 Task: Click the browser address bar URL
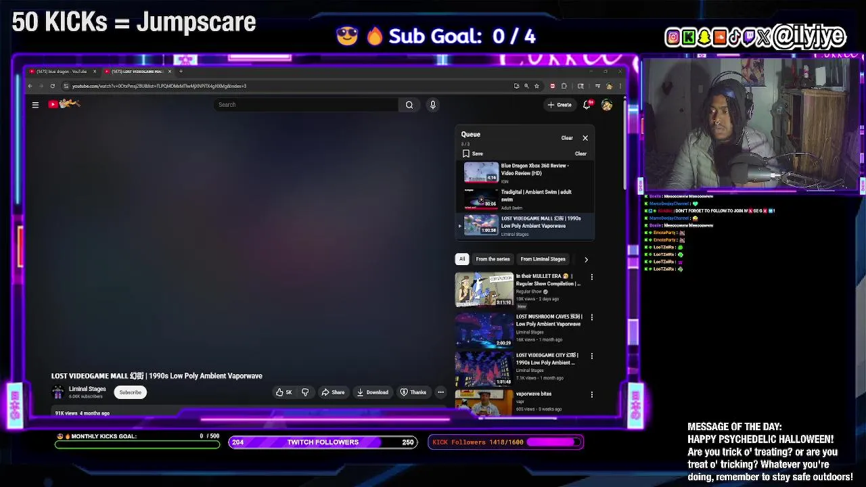pos(159,86)
